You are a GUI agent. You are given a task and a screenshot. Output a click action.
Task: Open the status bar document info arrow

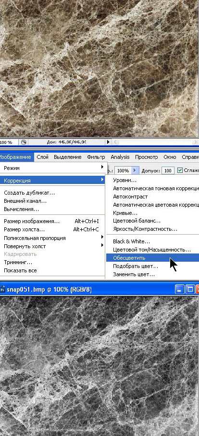(x=108, y=142)
